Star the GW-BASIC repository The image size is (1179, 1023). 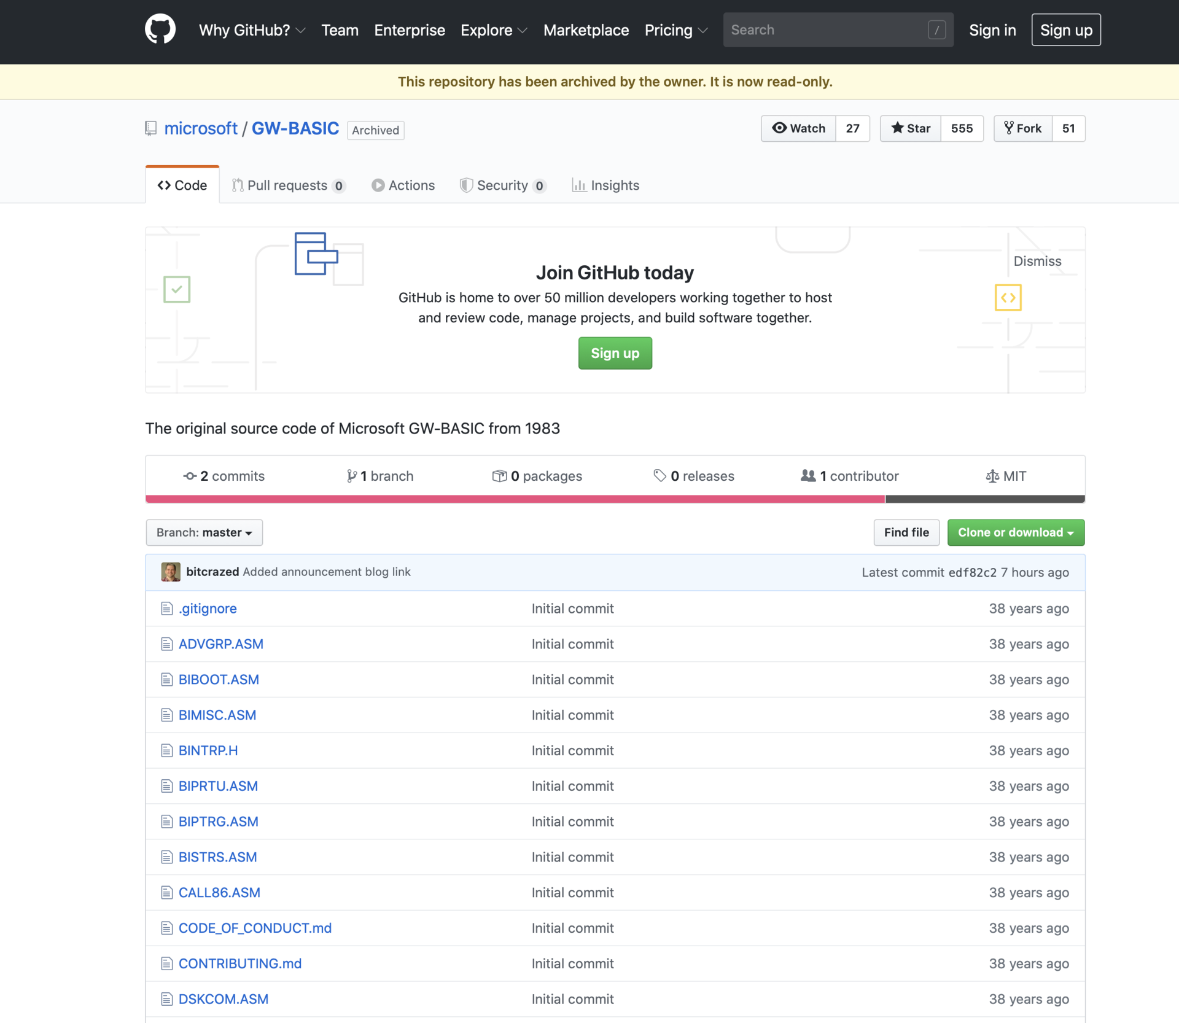point(911,128)
